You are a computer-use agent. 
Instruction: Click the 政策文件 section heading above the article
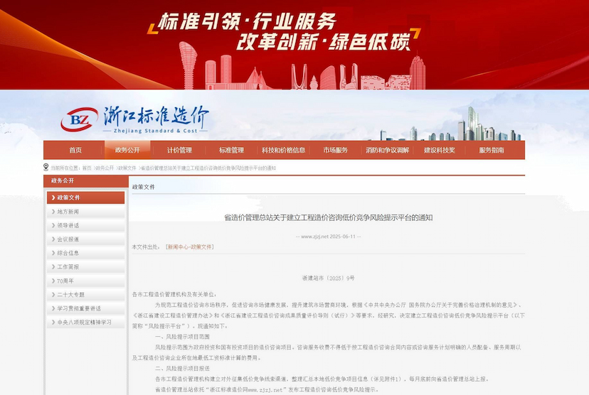[x=144, y=187]
